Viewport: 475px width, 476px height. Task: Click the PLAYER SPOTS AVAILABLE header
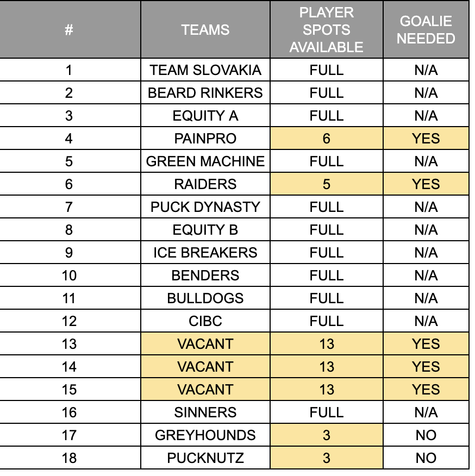tap(327, 29)
